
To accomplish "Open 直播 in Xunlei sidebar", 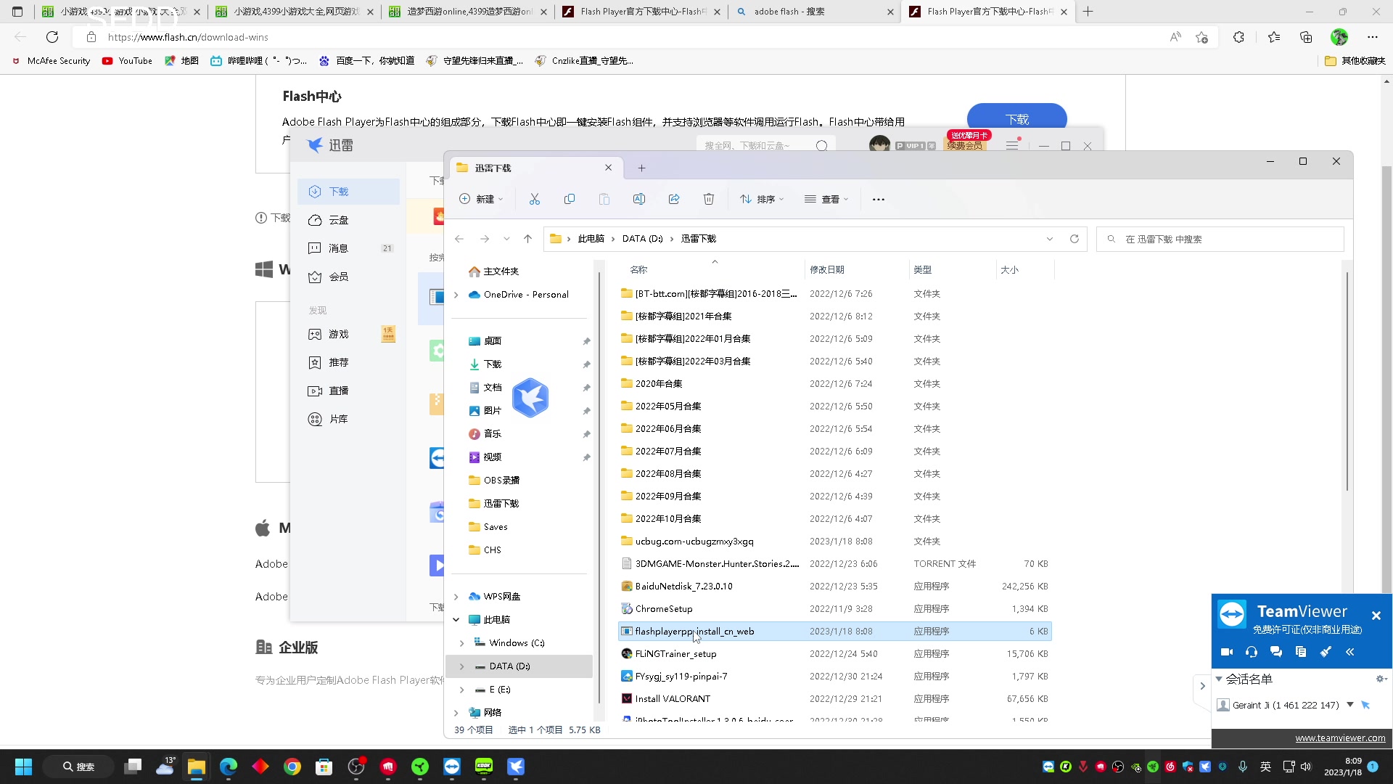I will coord(349,391).
